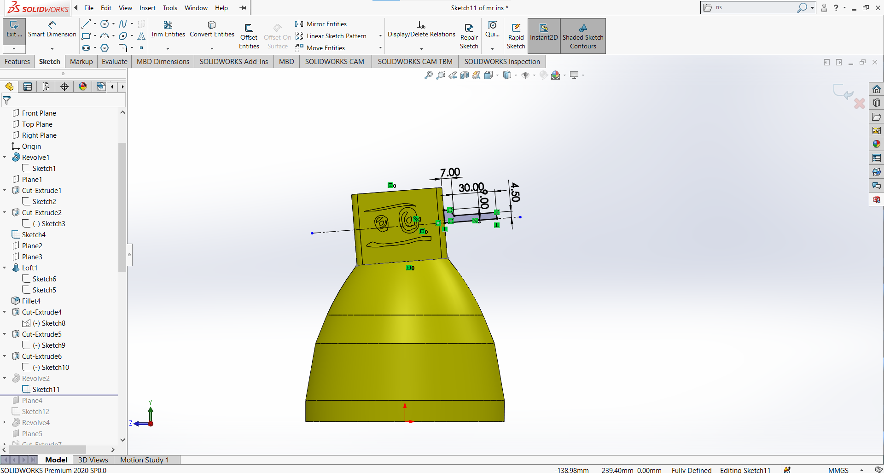This screenshot has height=473, width=884.
Task: Open Appearances in task pane
Action: [877, 144]
